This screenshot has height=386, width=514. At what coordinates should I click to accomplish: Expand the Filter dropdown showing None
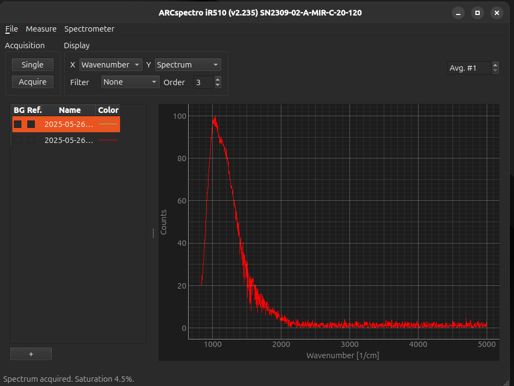pyautogui.click(x=130, y=82)
